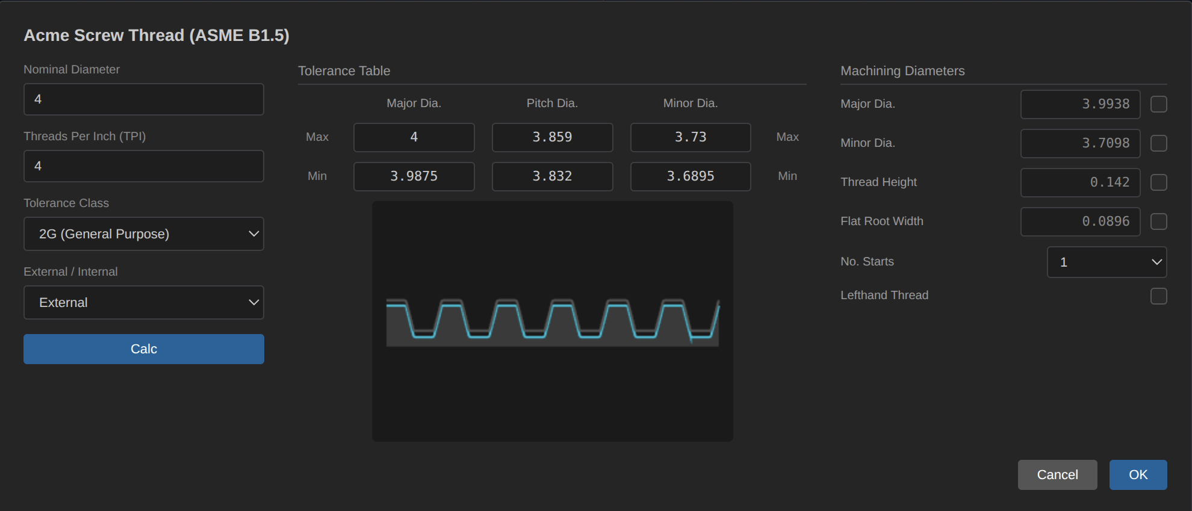
Task: Click the Pitch Dia. column header
Action: 552,104
